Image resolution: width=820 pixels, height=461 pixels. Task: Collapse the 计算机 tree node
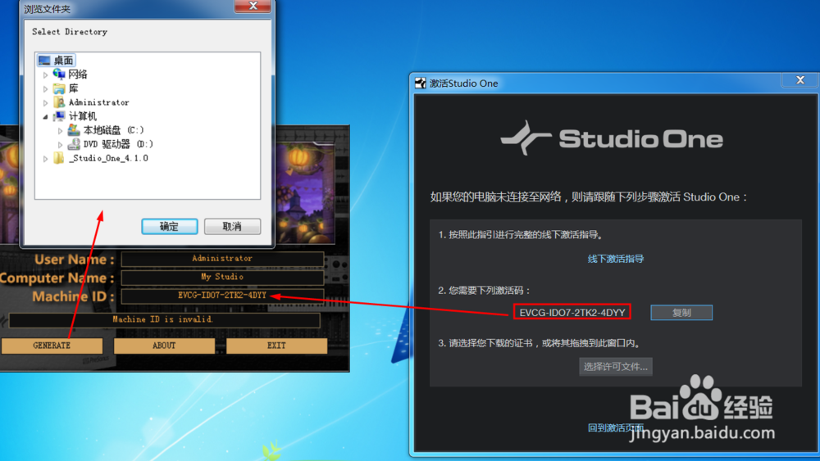click(45, 117)
